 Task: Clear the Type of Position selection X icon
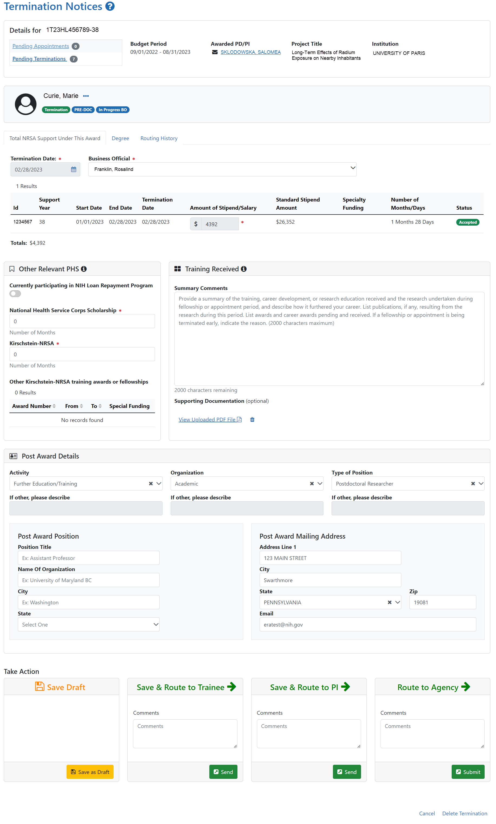[x=473, y=483]
